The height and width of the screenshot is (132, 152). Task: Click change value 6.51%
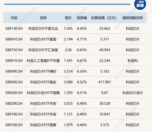82,93
